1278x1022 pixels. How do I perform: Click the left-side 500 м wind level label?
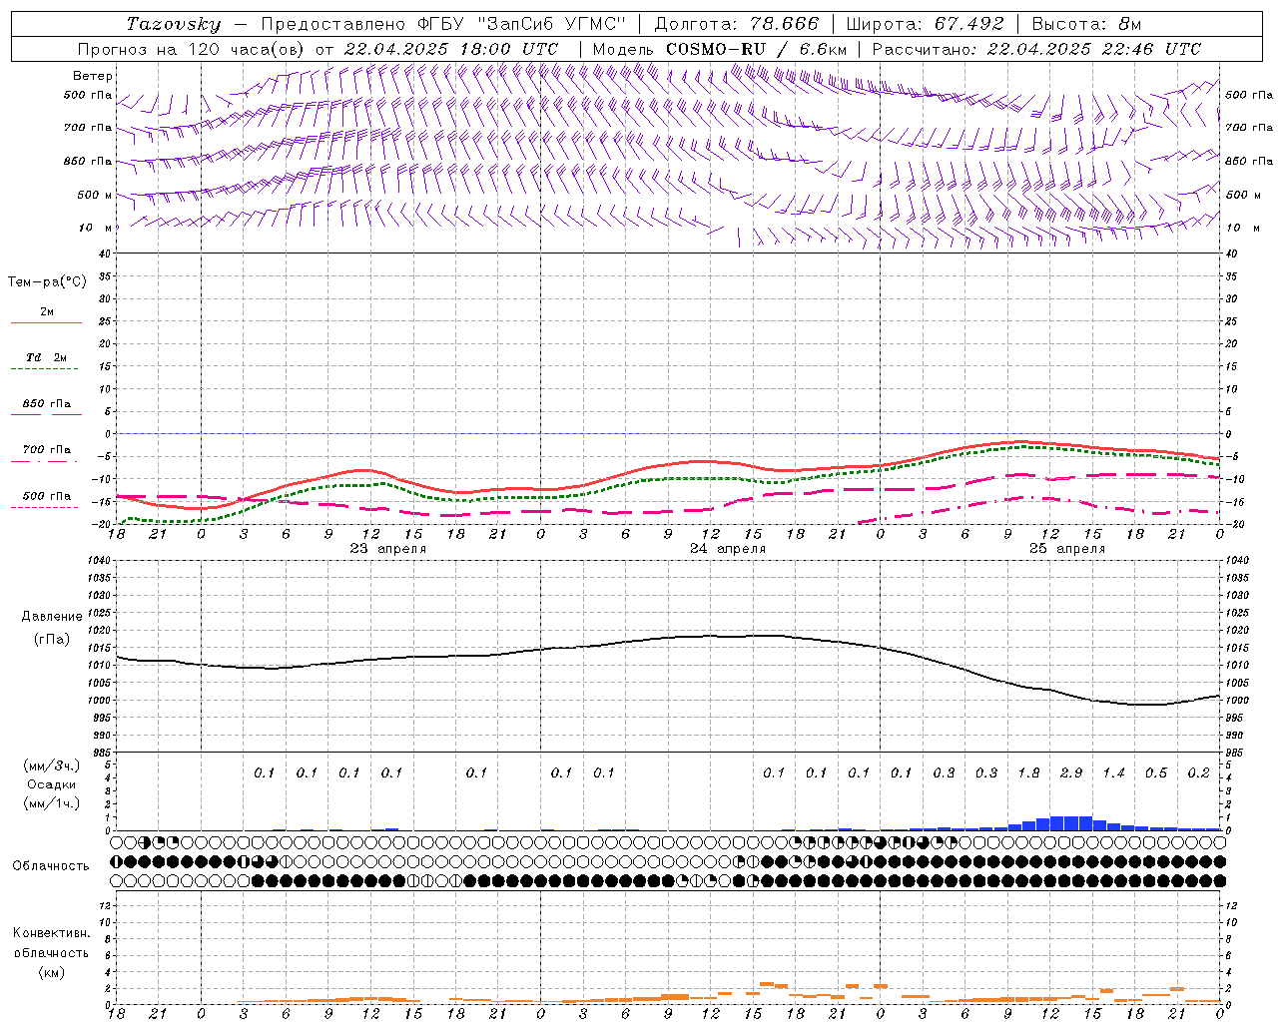[95, 195]
